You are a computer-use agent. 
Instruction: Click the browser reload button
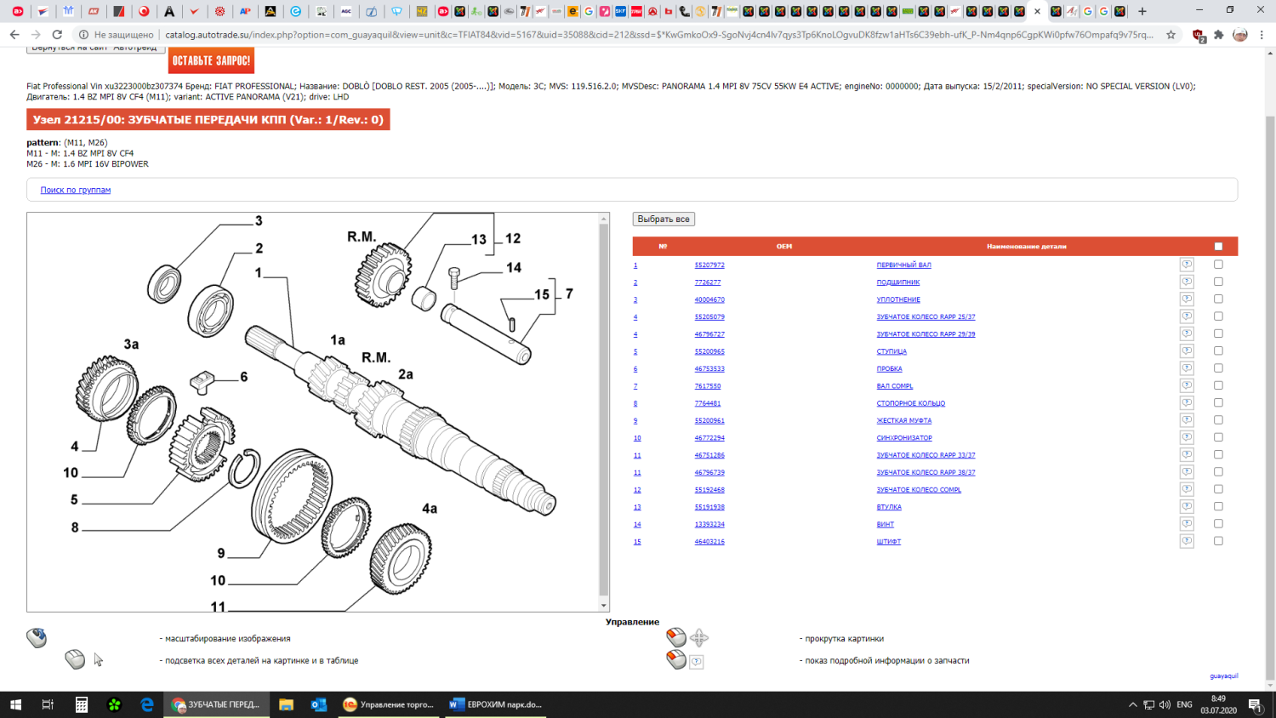pyautogui.click(x=57, y=35)
